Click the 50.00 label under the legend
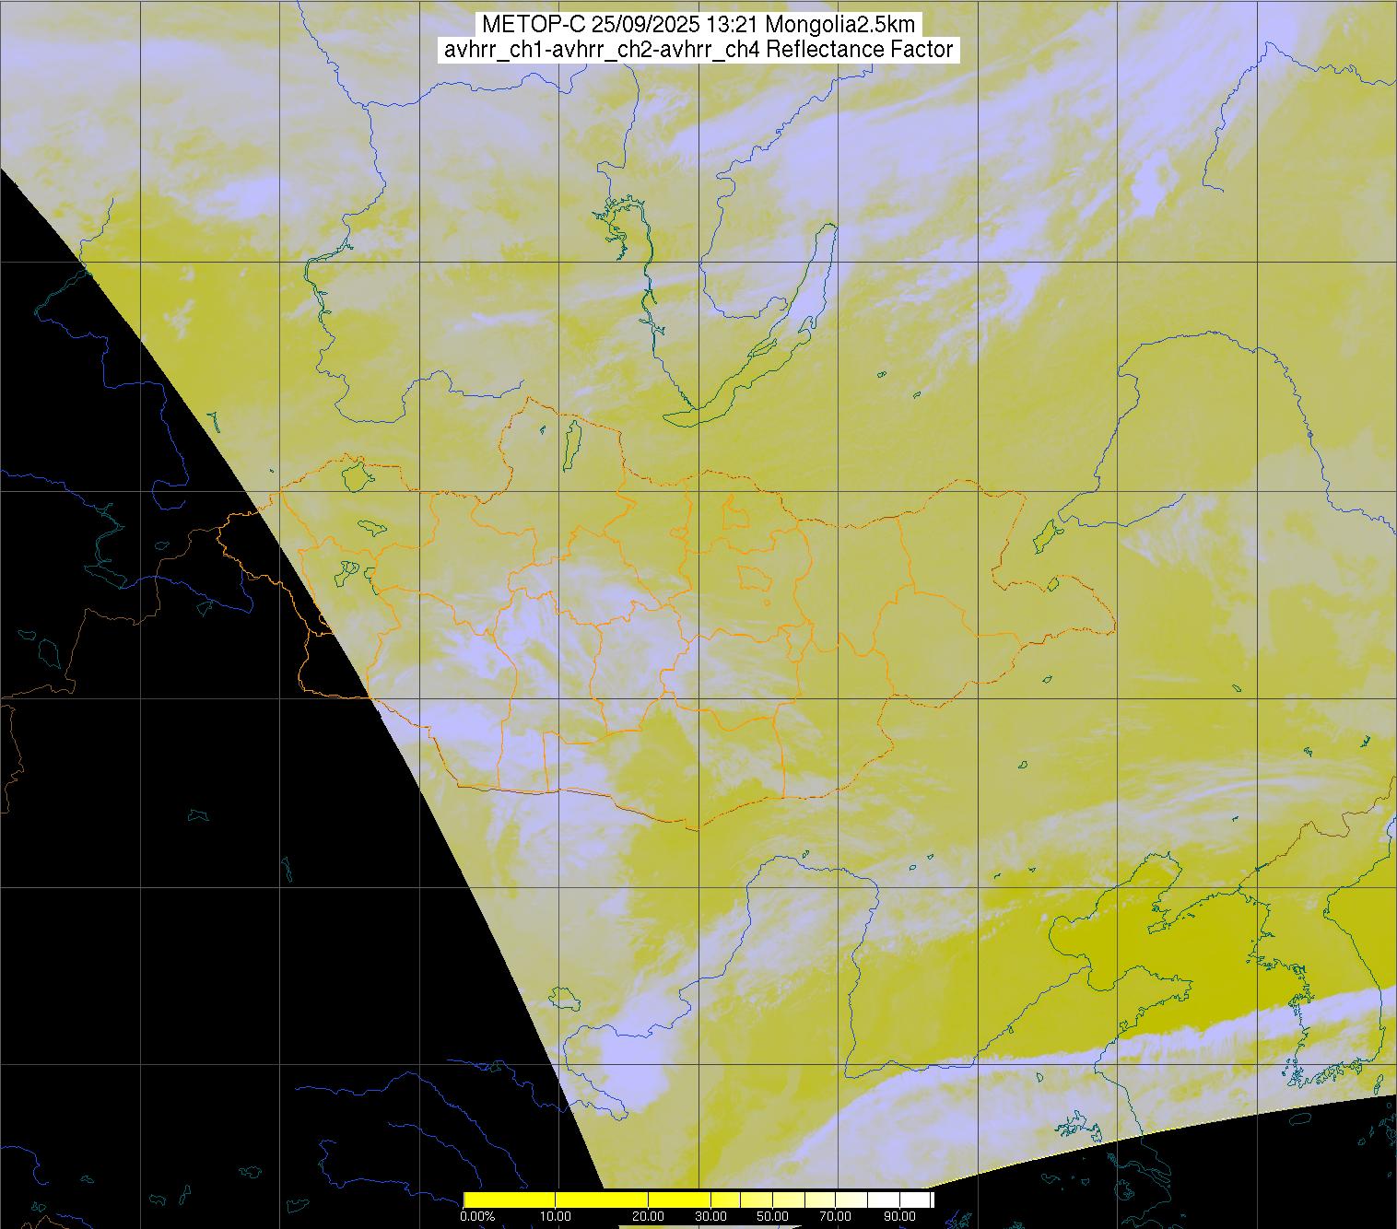The image size is (1397, 1229). click(x=772, y=1217)
